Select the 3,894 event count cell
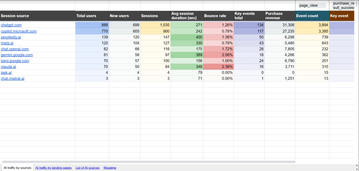This screenshot has height=171, width=359. (x=312, y=25)
